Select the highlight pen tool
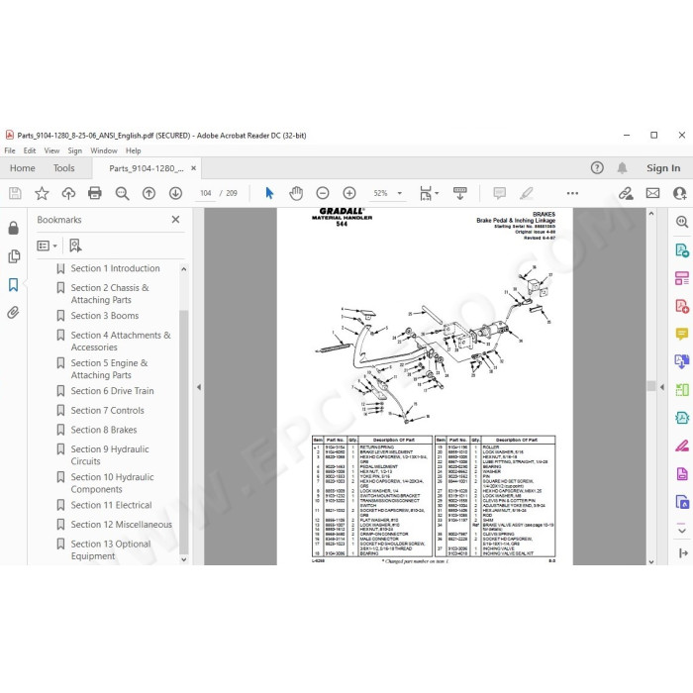Screen dimensions: 693x693 [x=527, y=193]
